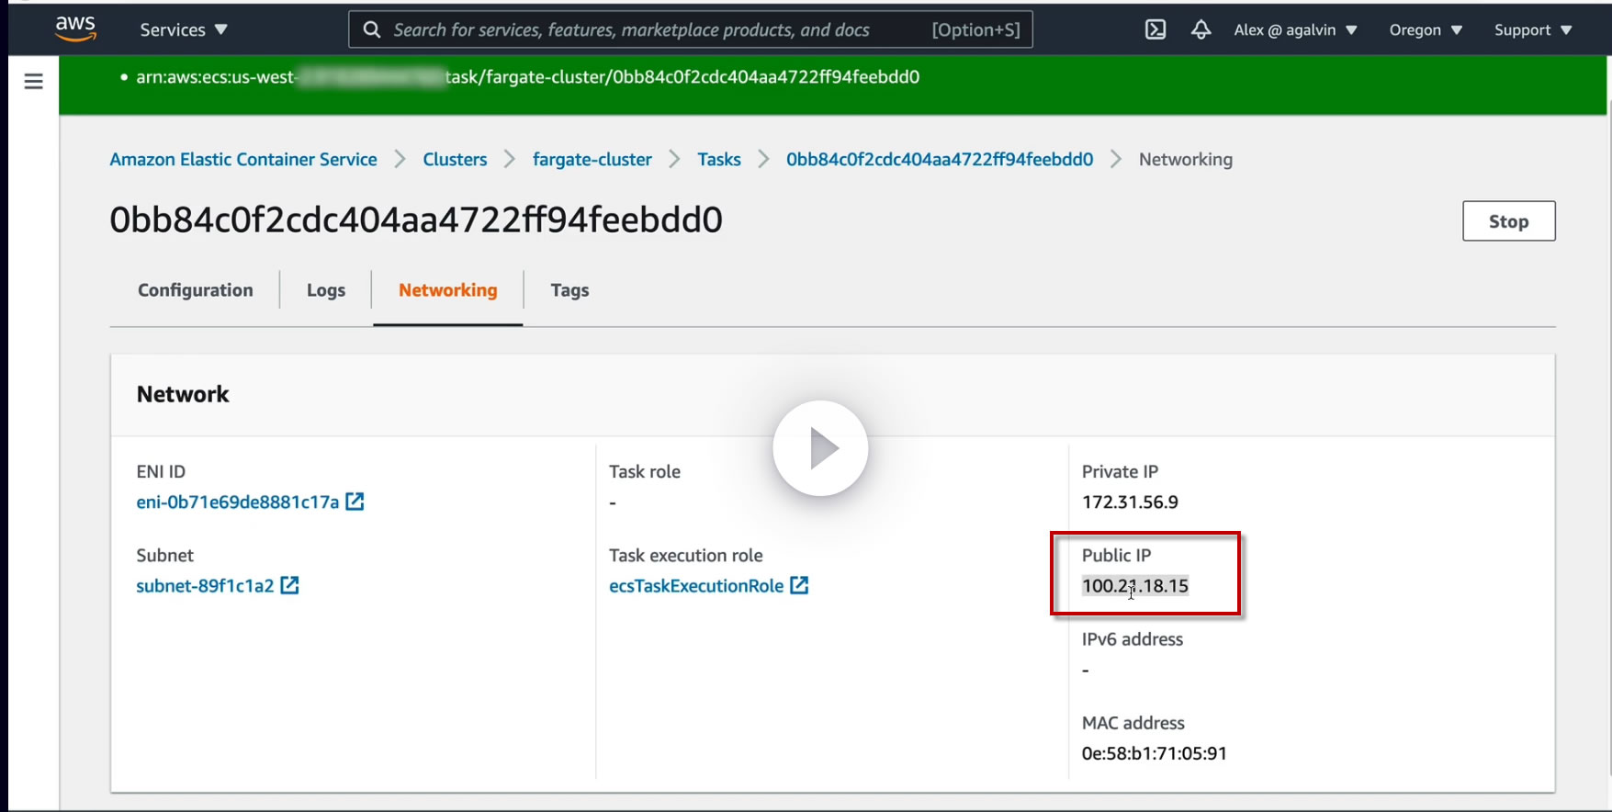
Task: Switch to the Logs tab
Action: pyautogui.click(x=326, y=290)
